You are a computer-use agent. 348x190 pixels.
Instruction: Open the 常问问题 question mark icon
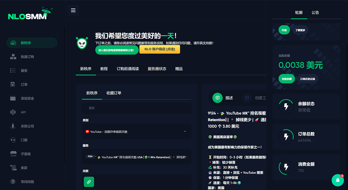(13, 182)
